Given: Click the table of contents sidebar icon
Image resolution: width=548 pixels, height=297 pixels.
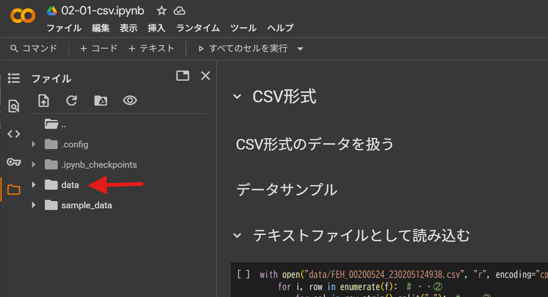Looking at the screenshot, I should 14,78.
